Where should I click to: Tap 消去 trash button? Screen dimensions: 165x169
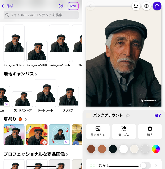pos(150,132)
